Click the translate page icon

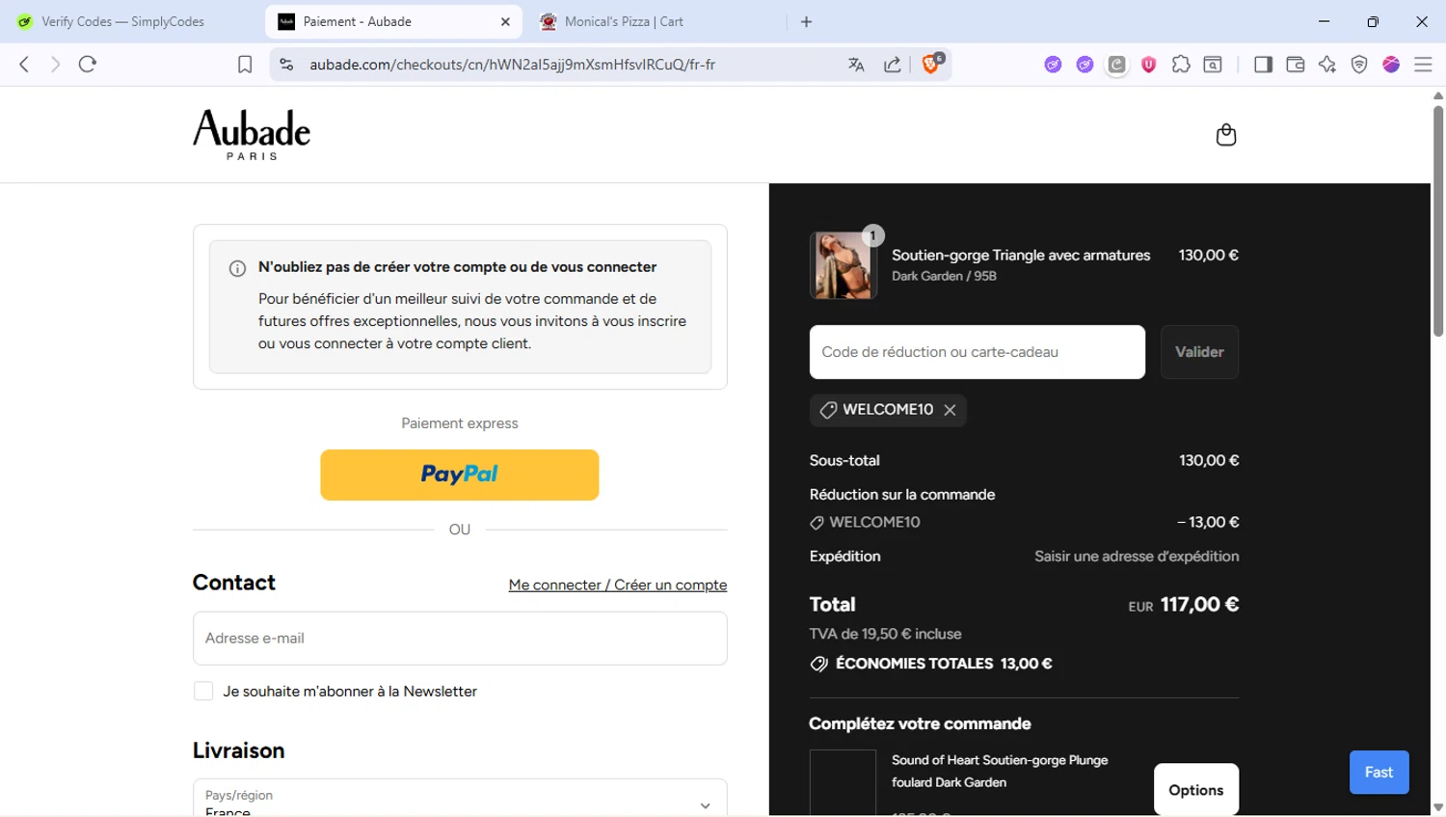click(x=856, y=65)
